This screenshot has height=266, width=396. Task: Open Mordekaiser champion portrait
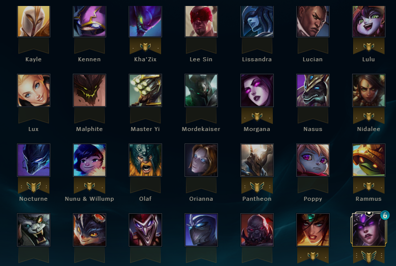[201, 90]
